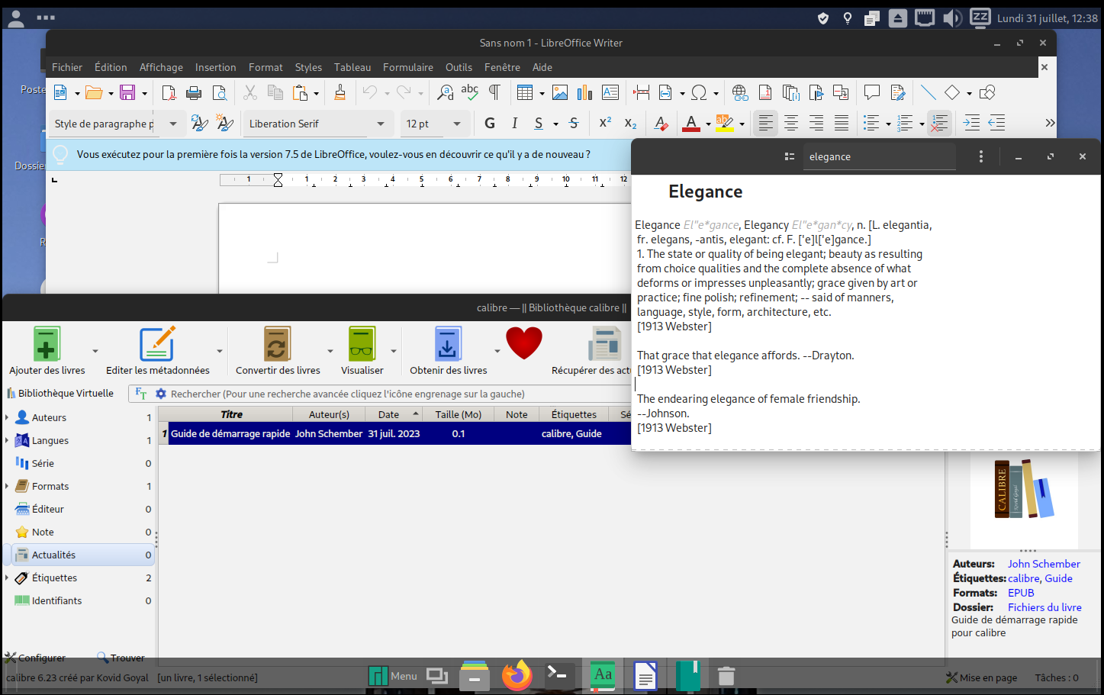Click the elegance dictionary search field
This screenshot has width=1104, height=695.
point(877,156)
